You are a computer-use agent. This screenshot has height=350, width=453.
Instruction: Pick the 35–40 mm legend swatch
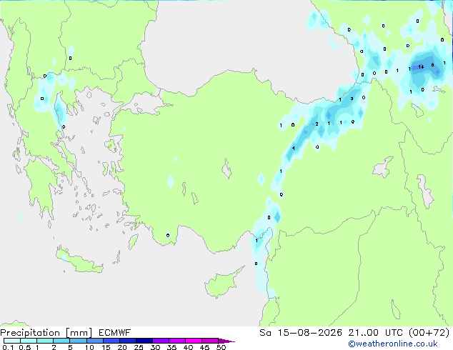[177, 341]
